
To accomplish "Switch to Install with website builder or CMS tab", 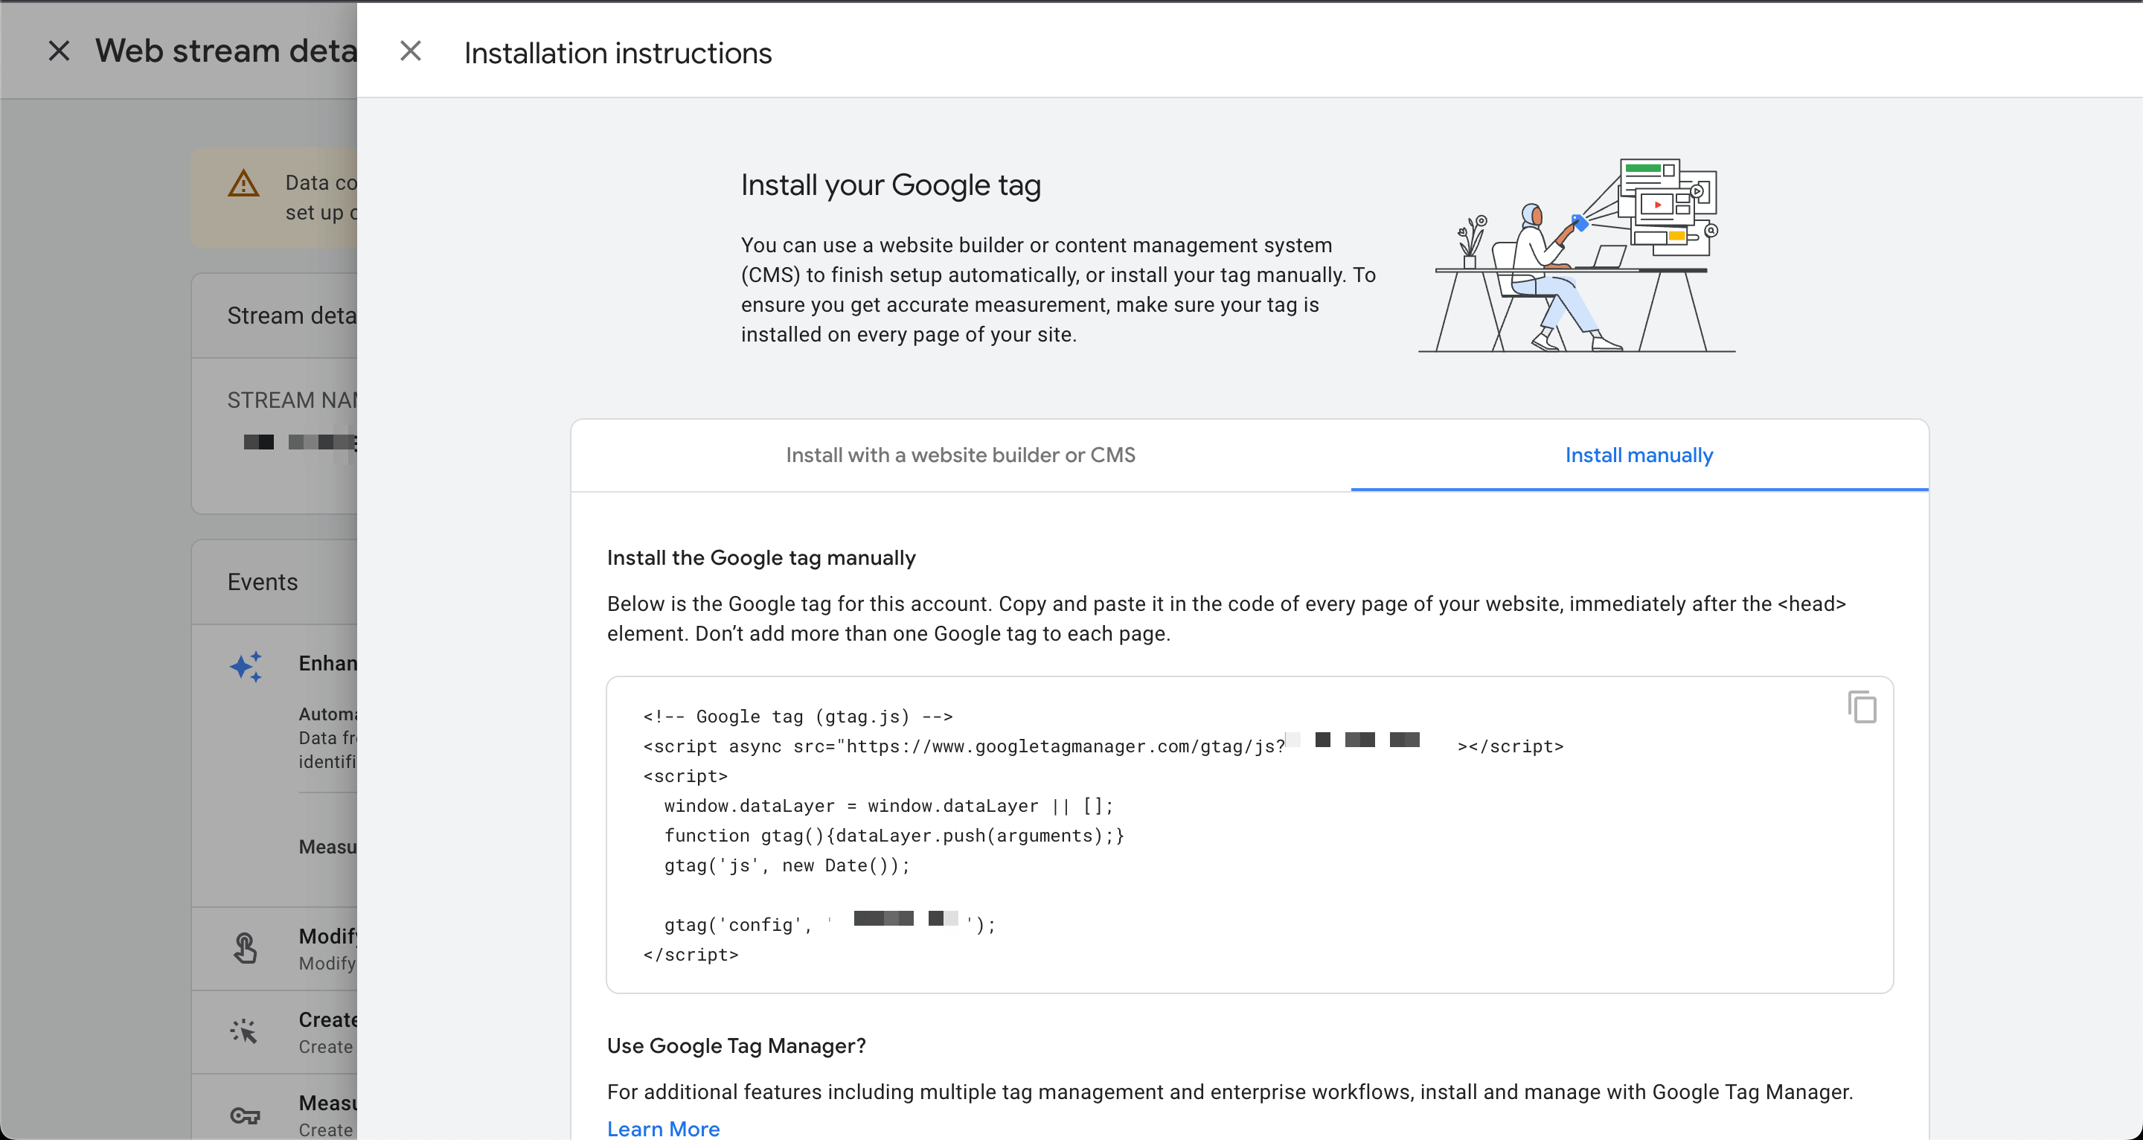I will tap(961, 455).
